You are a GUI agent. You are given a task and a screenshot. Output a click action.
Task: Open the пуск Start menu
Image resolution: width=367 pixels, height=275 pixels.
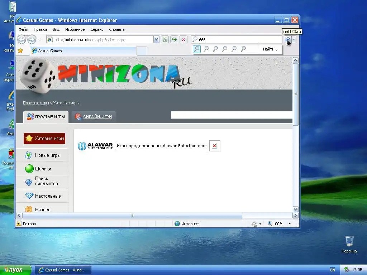pos(15,270)
